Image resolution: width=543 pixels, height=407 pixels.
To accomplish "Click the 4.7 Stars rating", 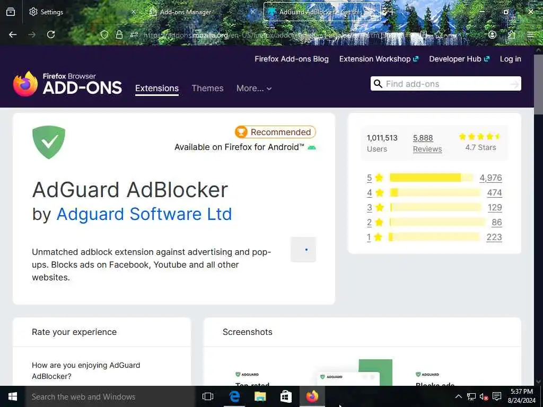I will click(480, 142).
